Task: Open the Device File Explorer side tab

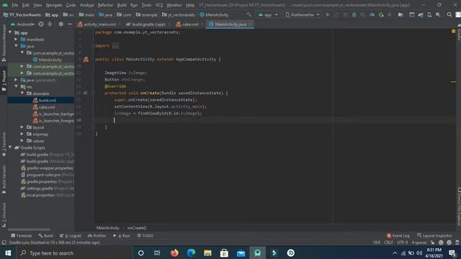Action: 459,207
